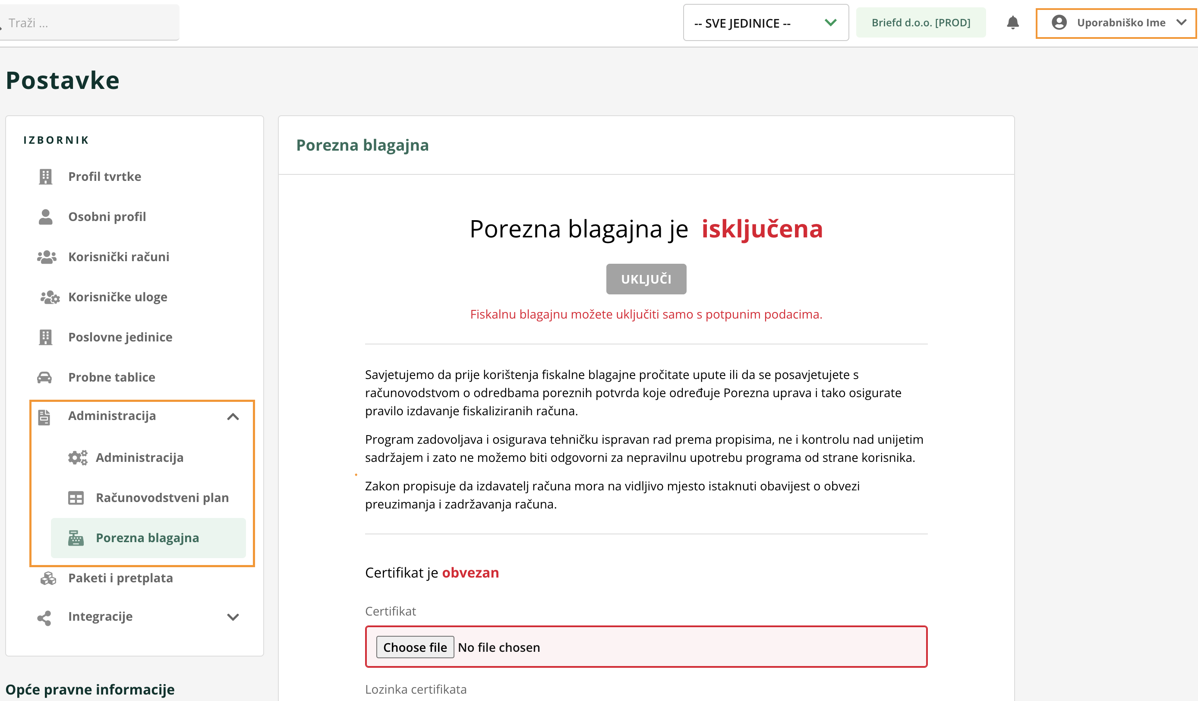Open the Uporabniško Ime user dropdown arrow
Viewport: 1198px width, 701px height.
point(1181,22)
